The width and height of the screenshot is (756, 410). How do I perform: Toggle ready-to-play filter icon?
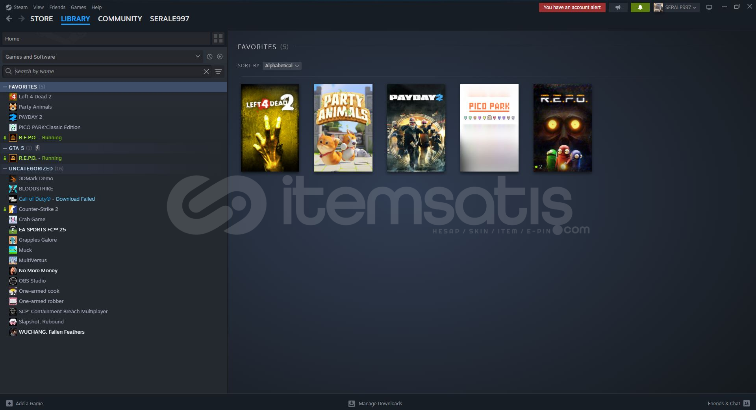(220, 57)
